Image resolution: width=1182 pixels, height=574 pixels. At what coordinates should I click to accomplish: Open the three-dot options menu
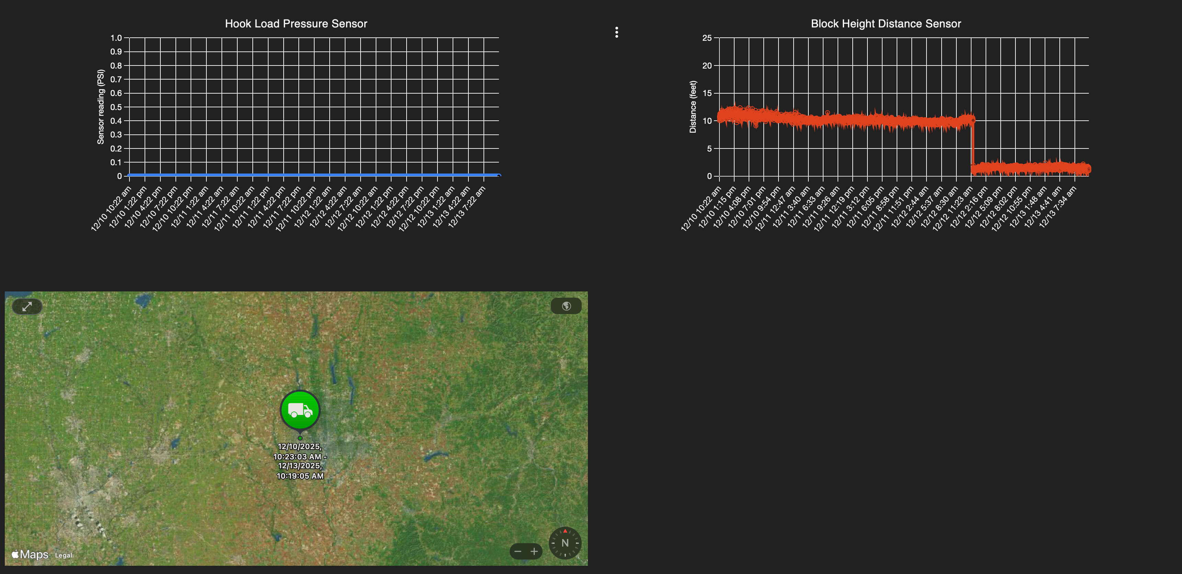click(616, 32)
